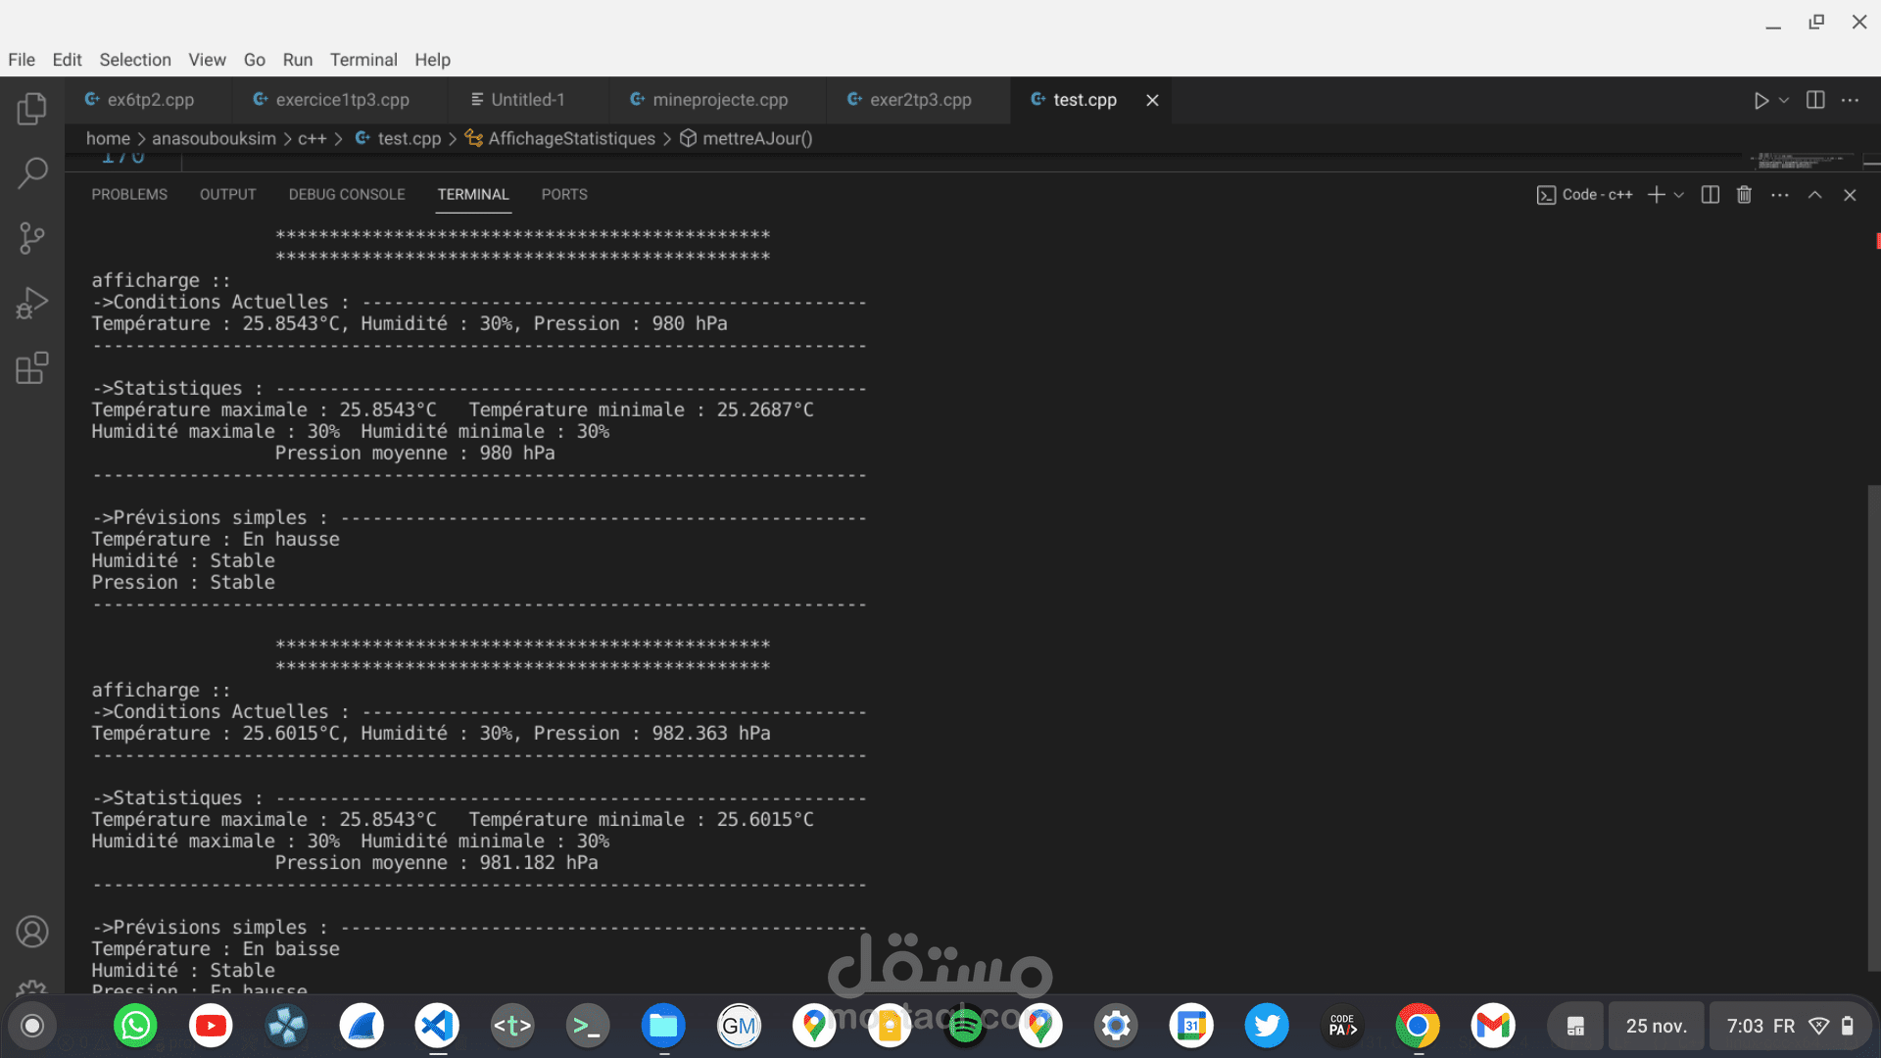
Task: Open Spotify from the shelf
Action: click(965, 1026)
